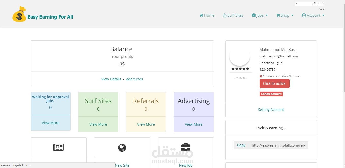Click the phone number 123456789
The image size is (345, 168).
coord(267,70)
